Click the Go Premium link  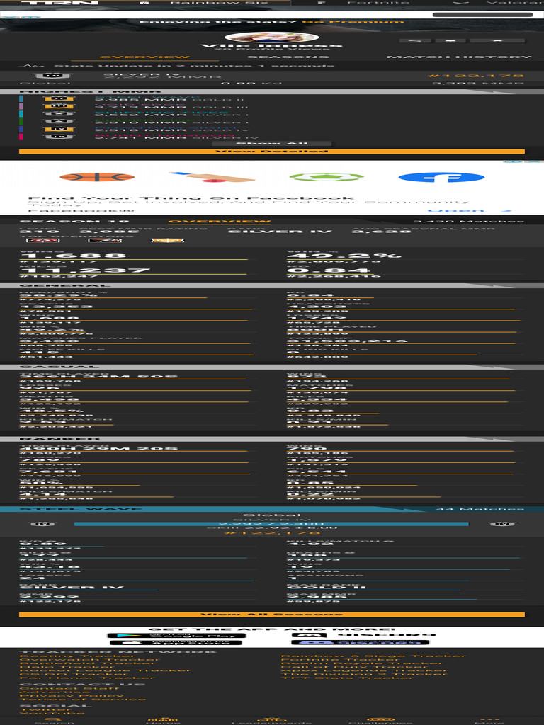(x=353, y=22)
